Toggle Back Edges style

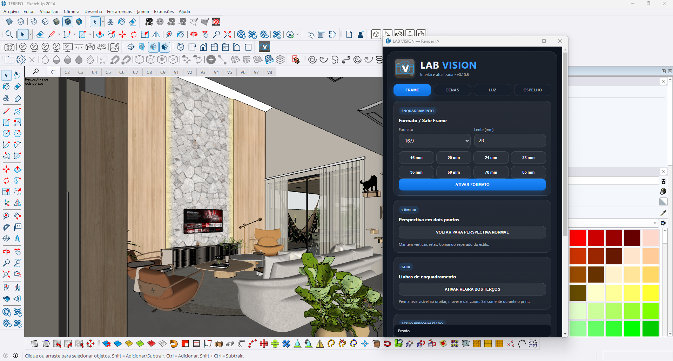click(21, 22)
